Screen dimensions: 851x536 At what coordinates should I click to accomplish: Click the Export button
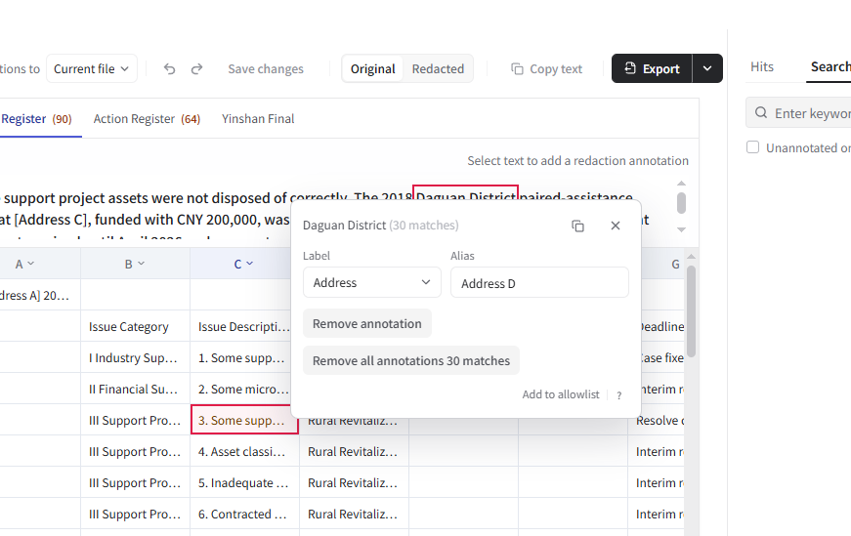coord(652,68)
